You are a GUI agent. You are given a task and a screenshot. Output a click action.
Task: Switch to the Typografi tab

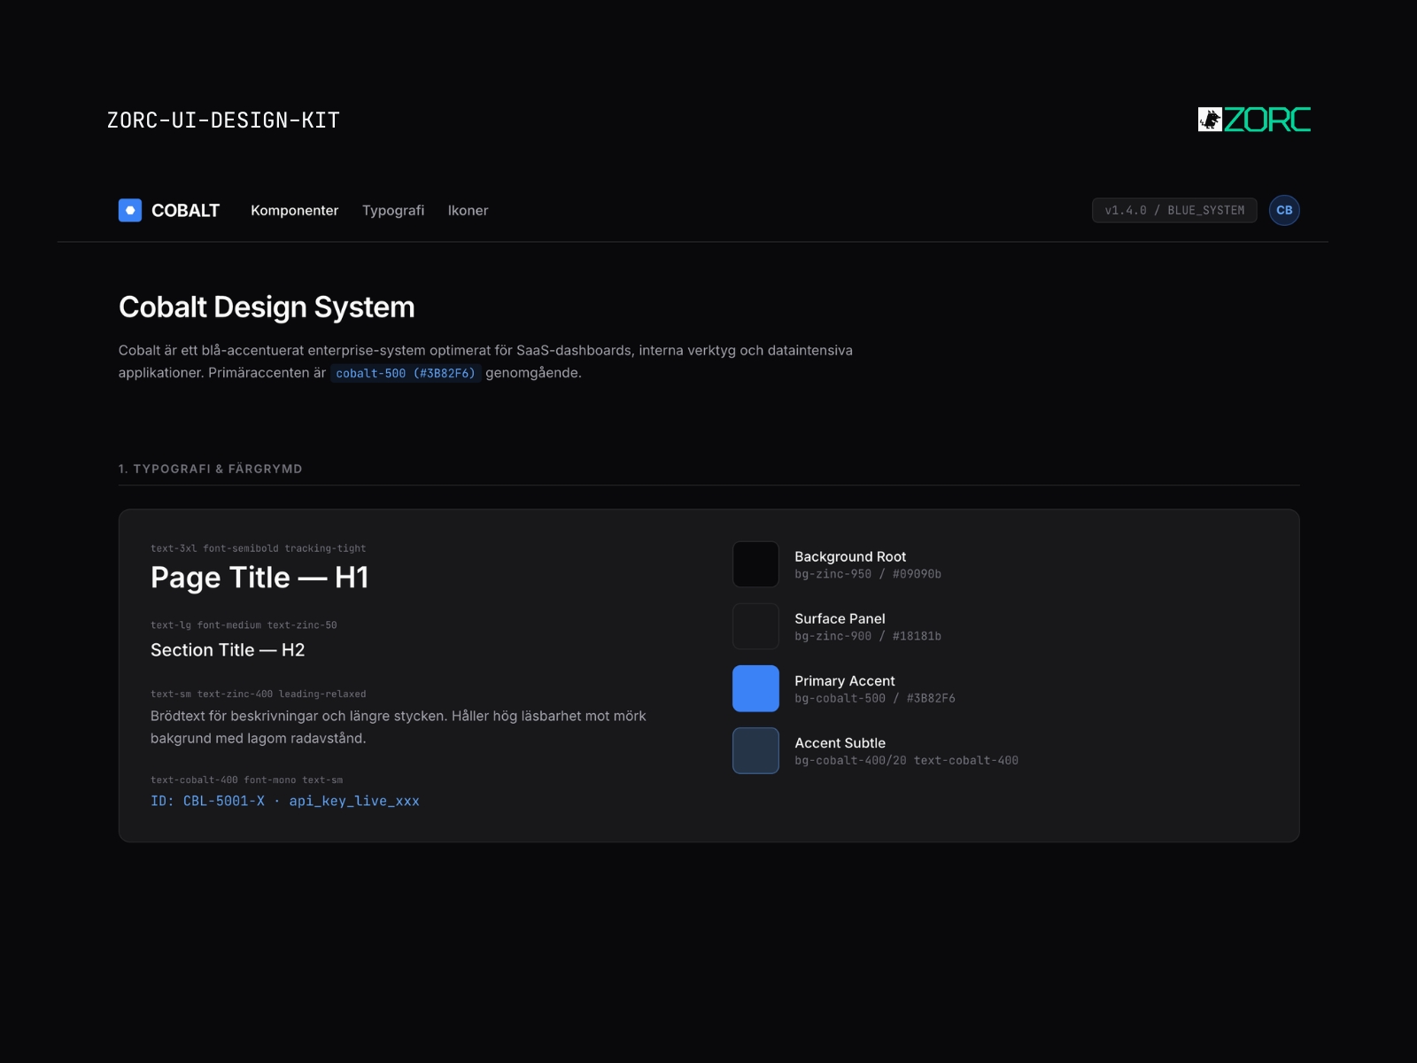[393, 210]
